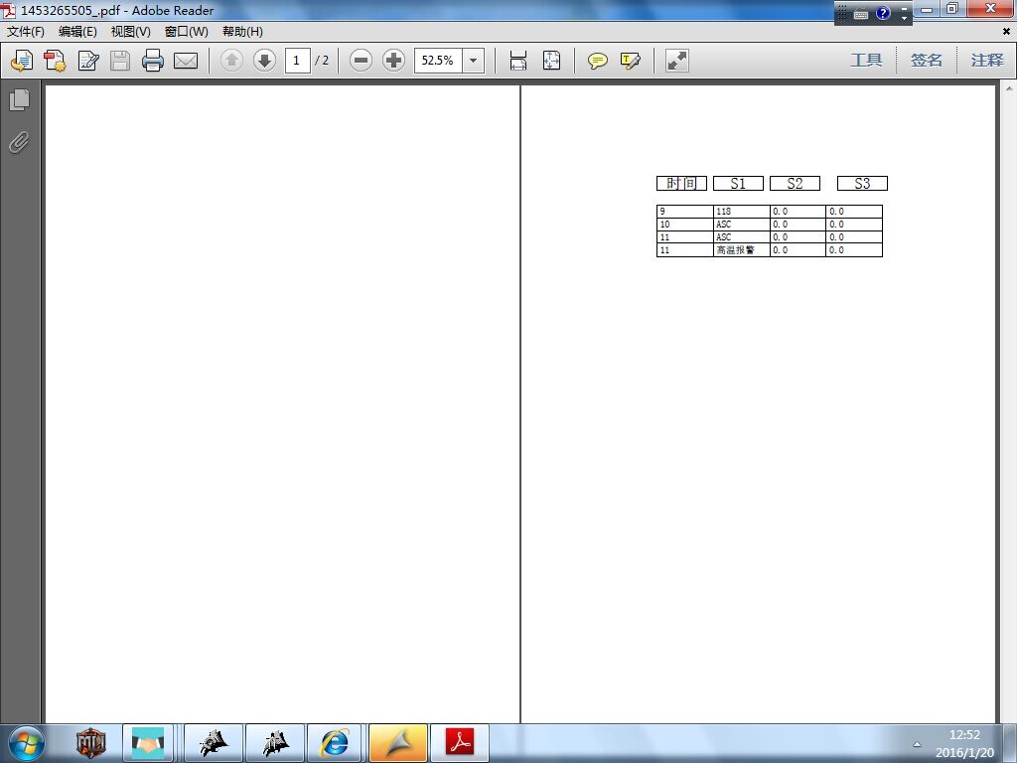Click the 时间 header box
This screenshot has width=1017, height=763.
pos(681,184)
